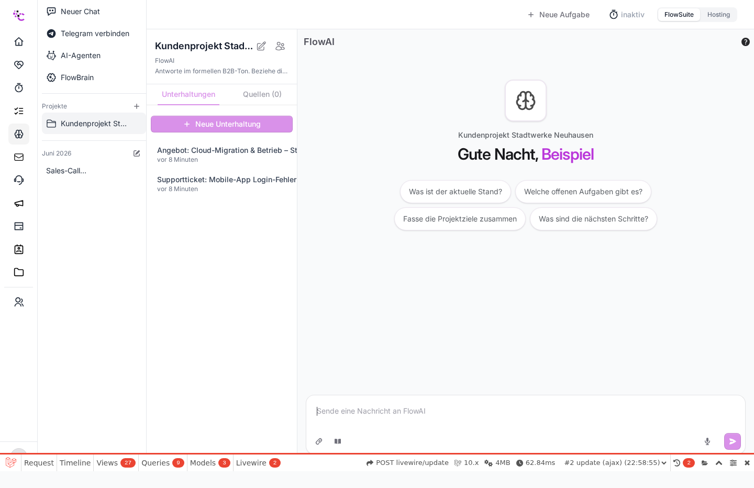Click POST livewire/update in debugbar
This screenshot has height=488, width=754.
(407, 463)
